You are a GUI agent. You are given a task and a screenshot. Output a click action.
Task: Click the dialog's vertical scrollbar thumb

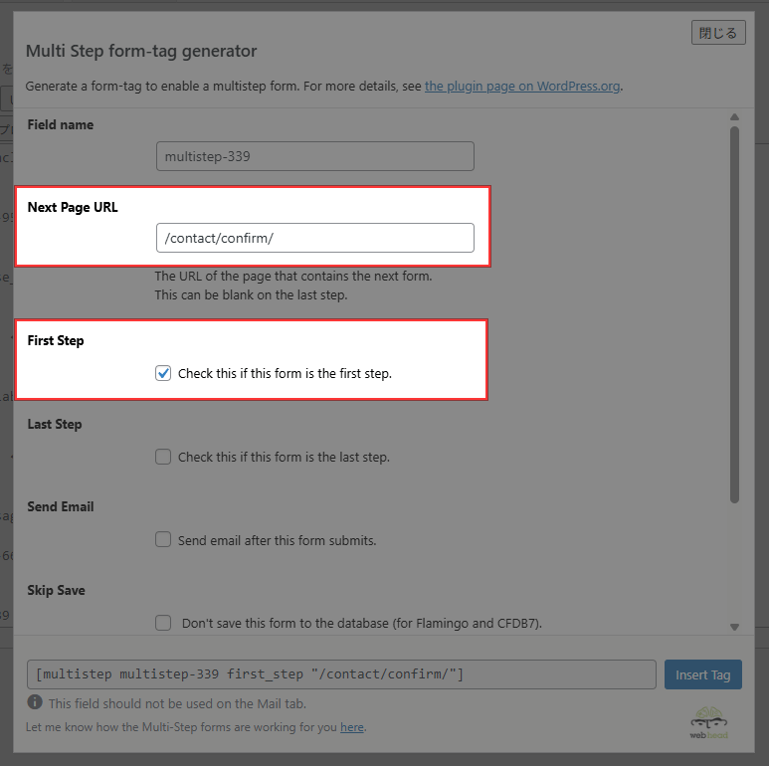pos(734,313)
